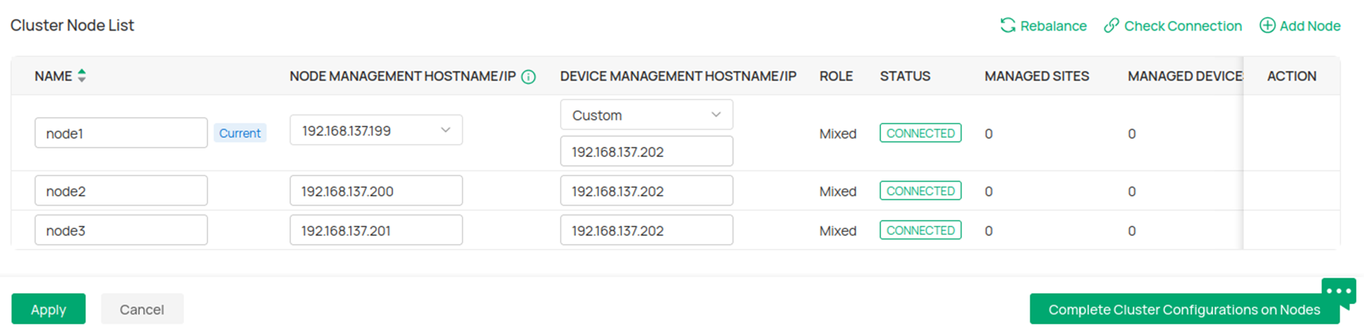Click the Check Connection text link
This screenshot has width=1364, height=327.
(1183, 26)
